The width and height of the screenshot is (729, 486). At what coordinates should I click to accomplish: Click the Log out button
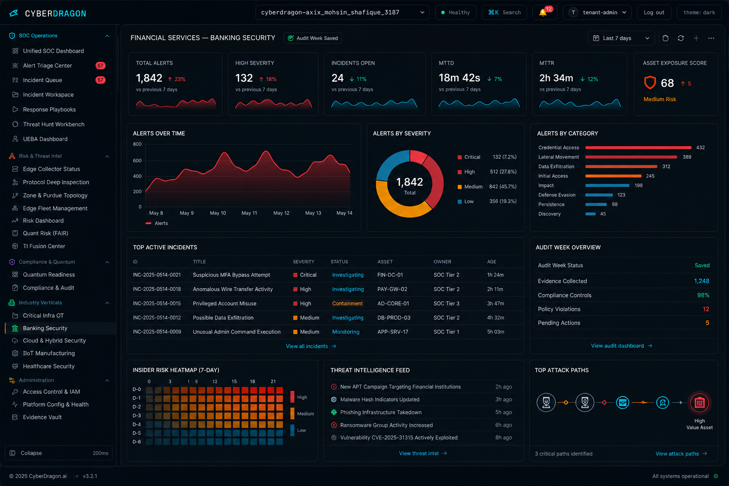[x=654, y=12]
